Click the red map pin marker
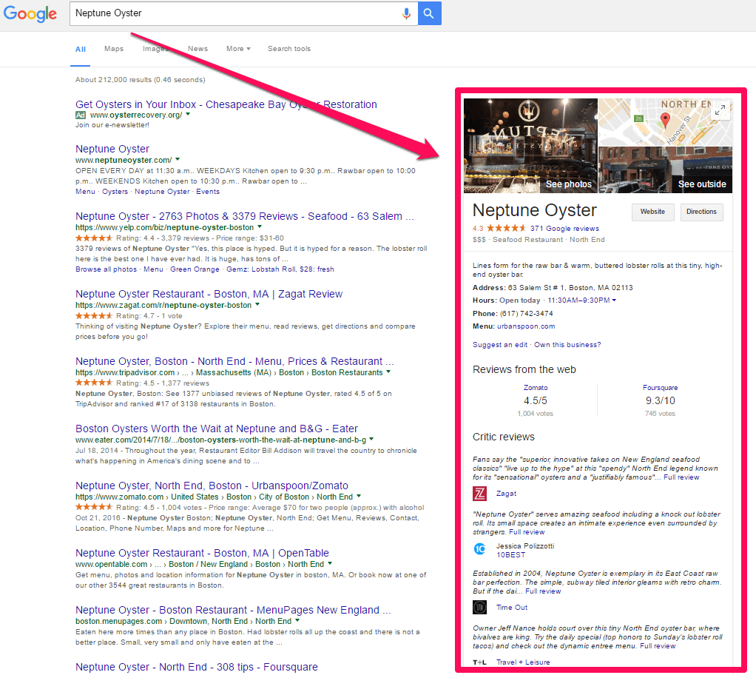 664,121
